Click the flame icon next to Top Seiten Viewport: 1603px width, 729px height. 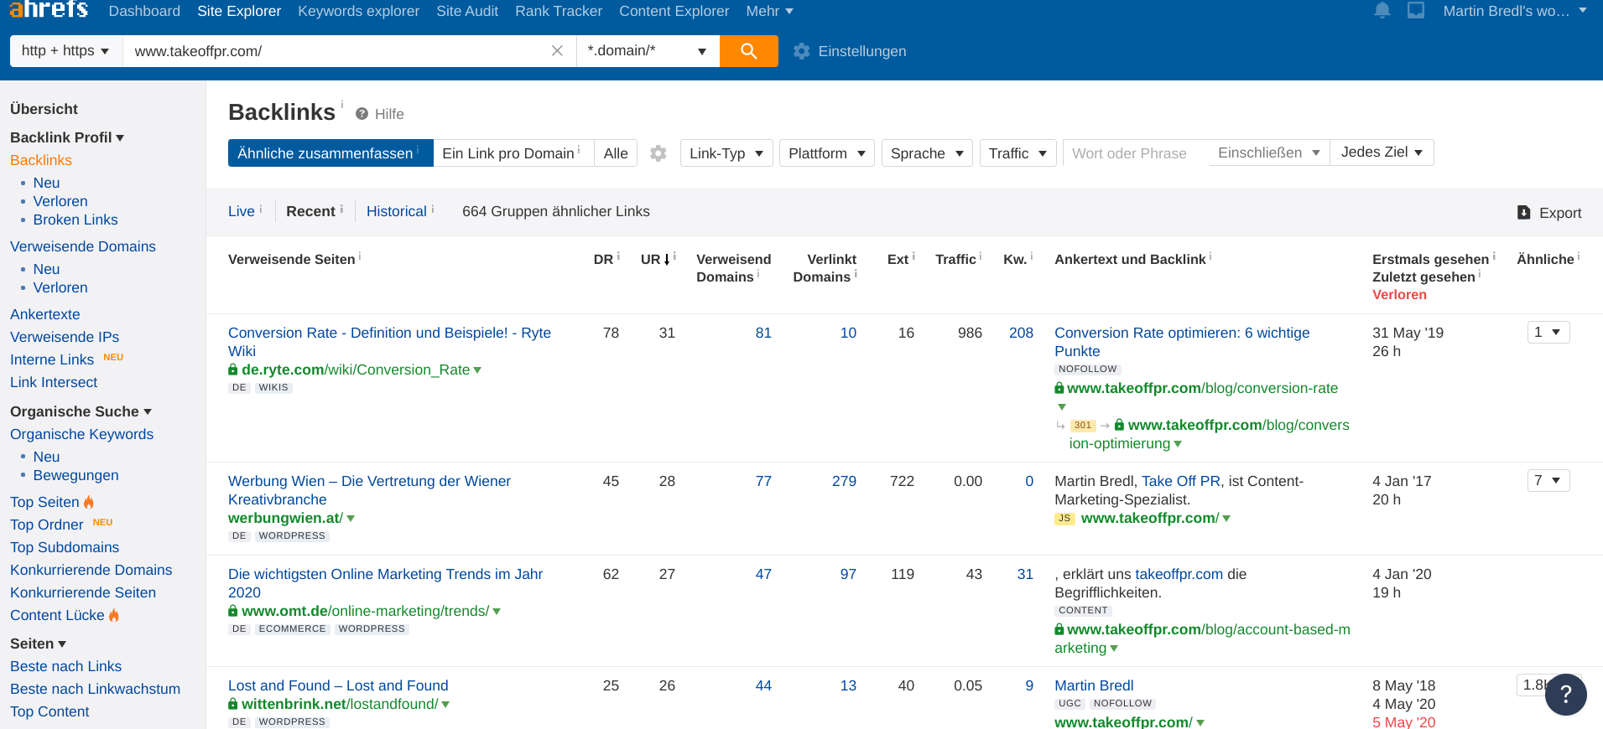coord(89,502)
